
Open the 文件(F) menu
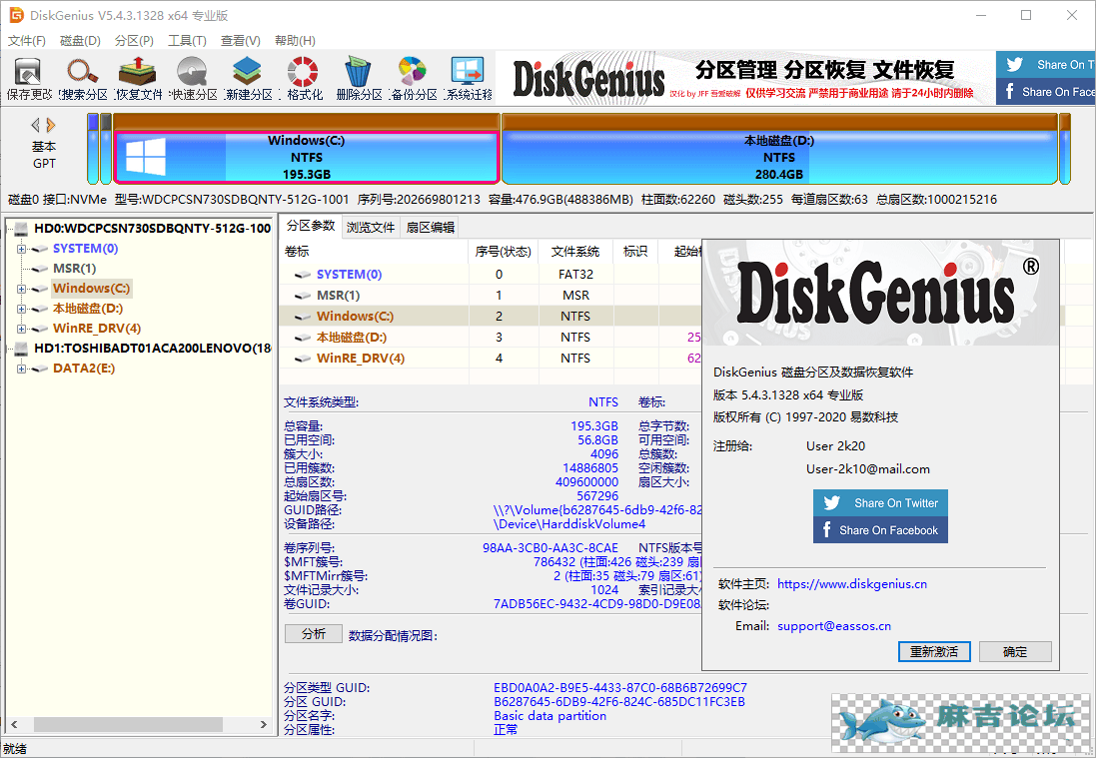pos(27,41)
